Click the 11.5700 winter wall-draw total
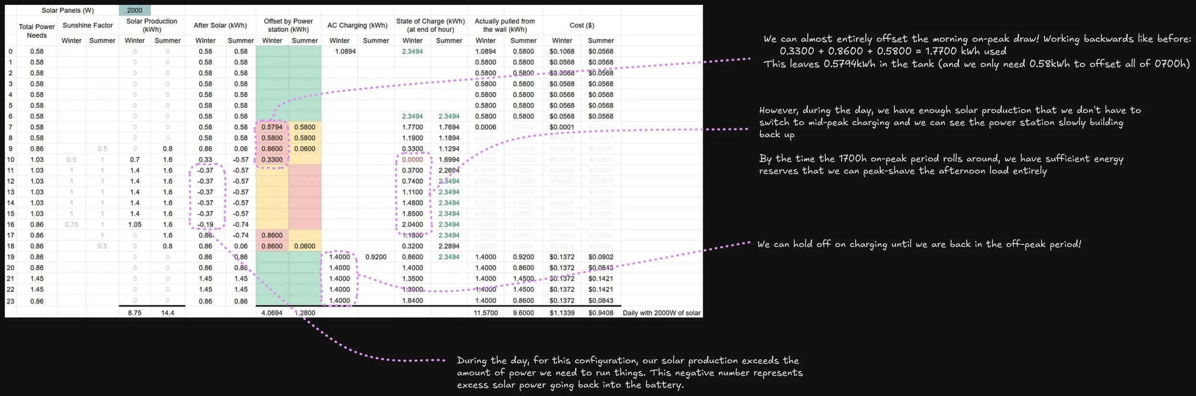Viewport: 1196px width, 396px height. [x=486, y=313]
